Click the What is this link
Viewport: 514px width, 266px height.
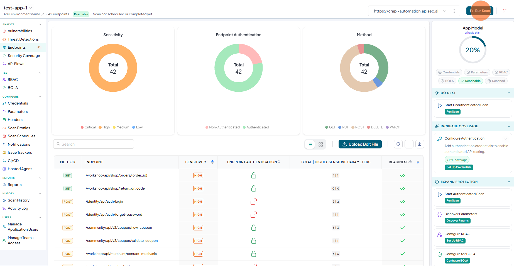472,33
